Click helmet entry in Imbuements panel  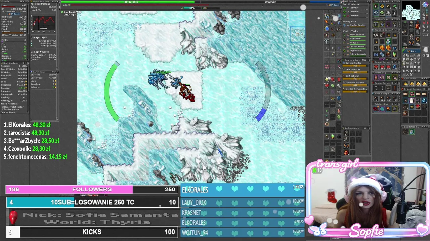coord(346,133)
